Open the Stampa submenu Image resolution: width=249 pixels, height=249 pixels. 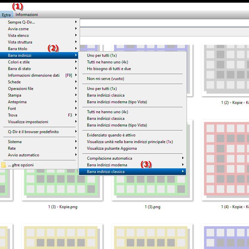tap(39, 95)
